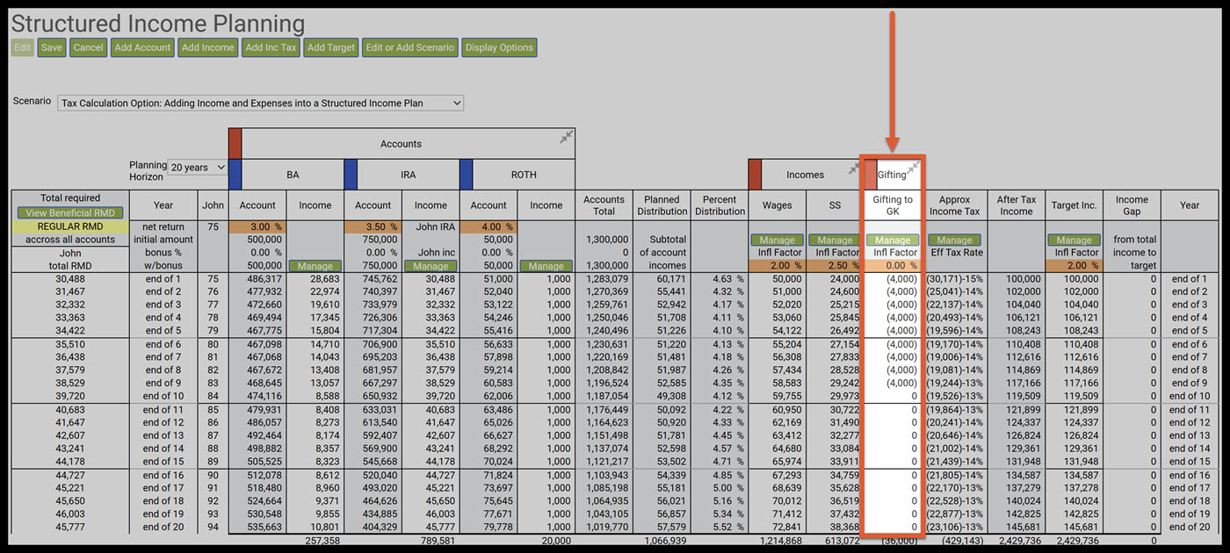Click the After Tax Income column header

click(x=1017, y=205)
